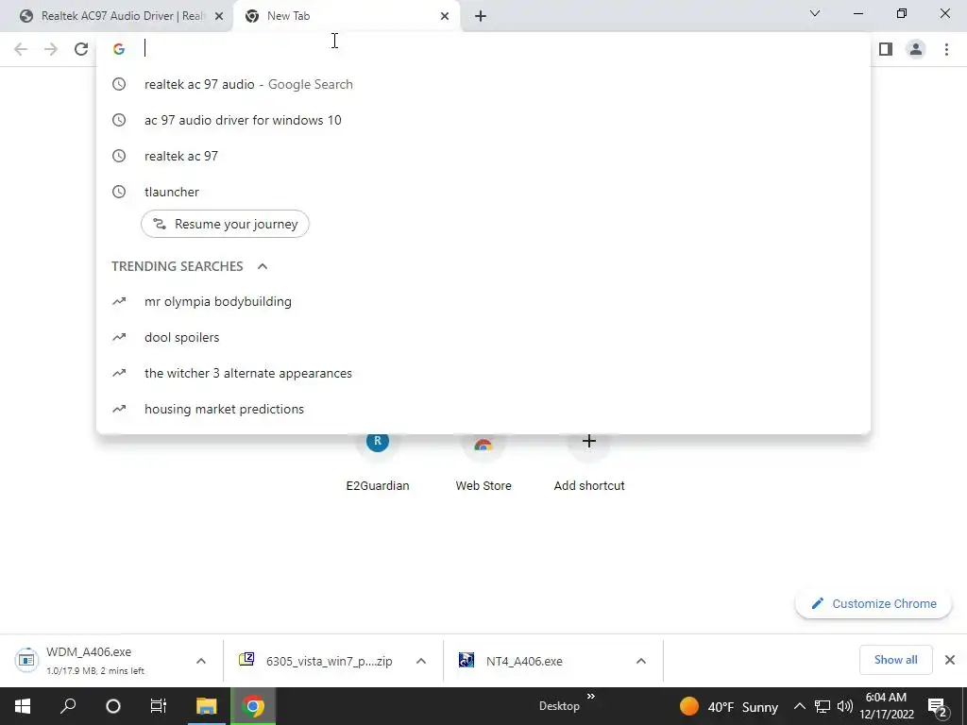Go back using the back arrow
This screenshot has width=967, height=725.
click(x=21, y=49)
